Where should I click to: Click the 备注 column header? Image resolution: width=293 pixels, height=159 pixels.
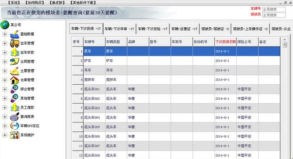tap(269, 42)
